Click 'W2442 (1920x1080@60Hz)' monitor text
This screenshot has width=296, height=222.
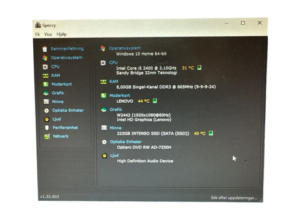pyautogui.click(x=144, y=115)
